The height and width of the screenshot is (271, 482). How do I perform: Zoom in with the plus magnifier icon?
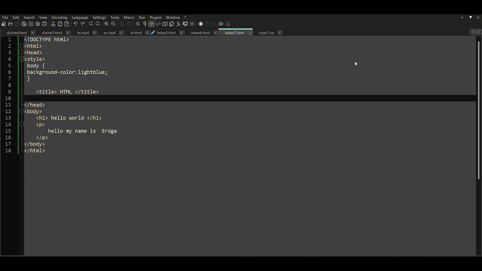point(107,24)
